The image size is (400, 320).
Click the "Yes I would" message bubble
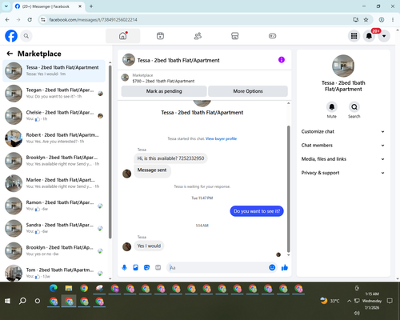pyautogui.click(x=149, y=246)
